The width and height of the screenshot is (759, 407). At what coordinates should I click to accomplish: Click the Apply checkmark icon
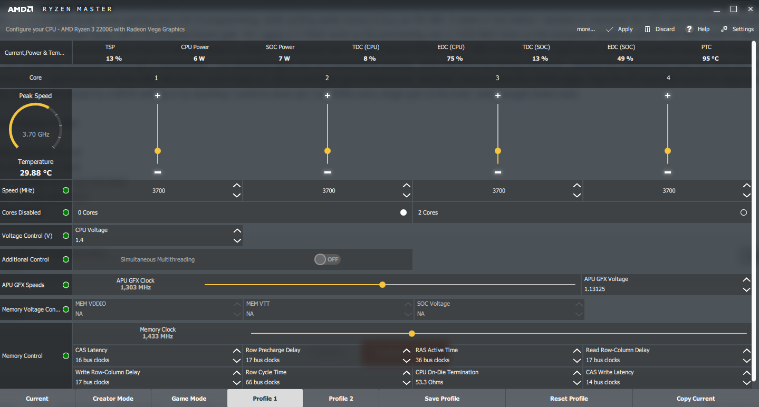click(610, 29)
